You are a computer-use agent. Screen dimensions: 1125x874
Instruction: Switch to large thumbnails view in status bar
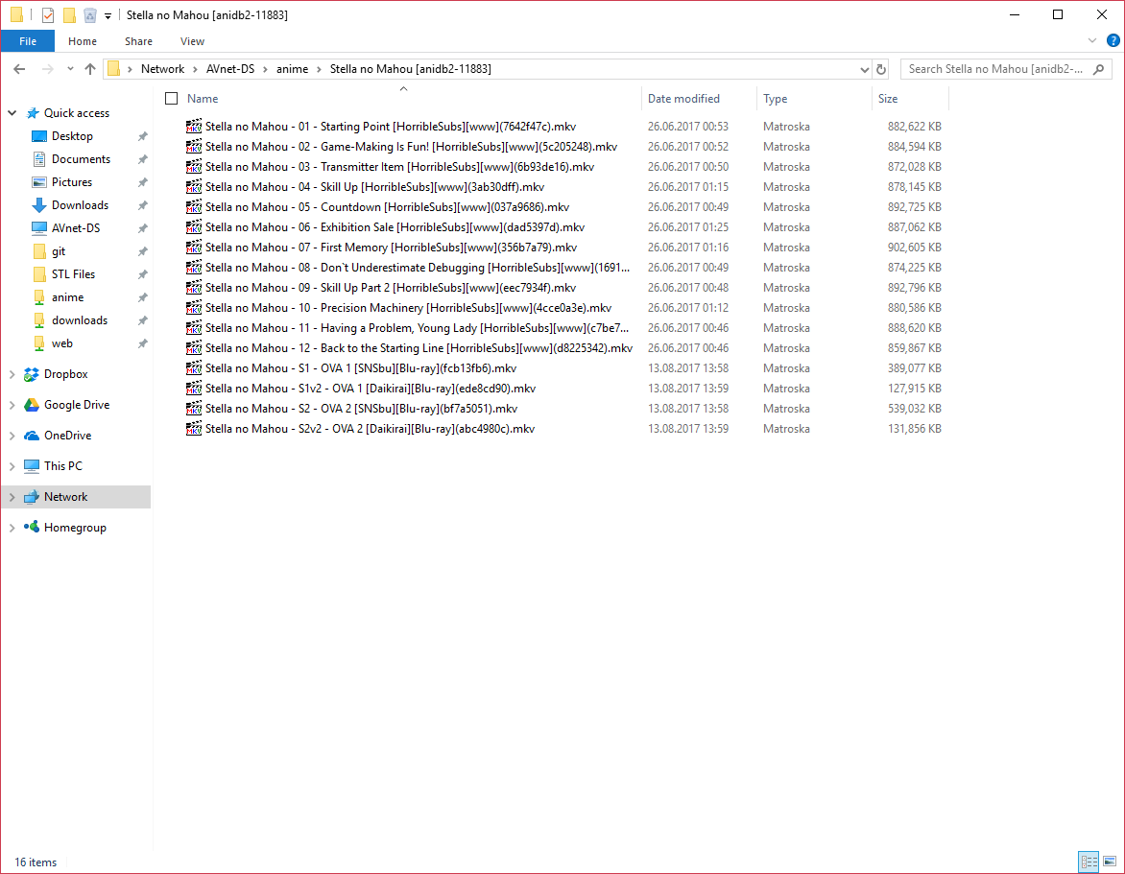(x=1111, y=862)
